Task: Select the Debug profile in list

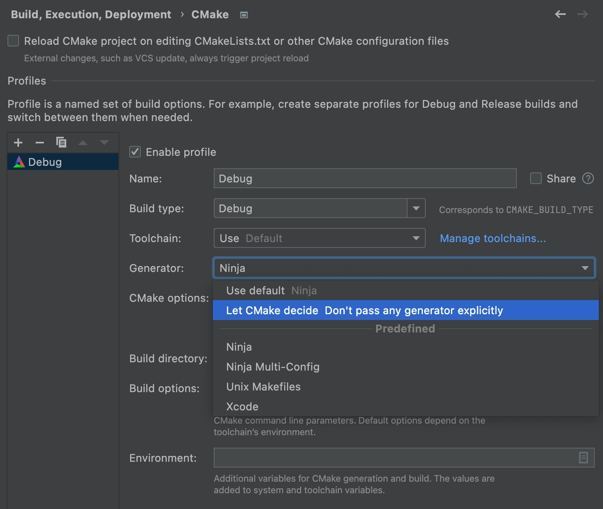Action: pos(63,162)
